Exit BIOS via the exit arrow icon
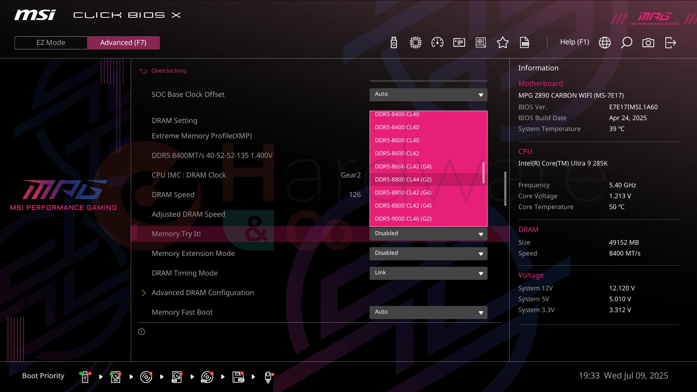The width and height of the screenshot is (697, 392). [670, 42]
